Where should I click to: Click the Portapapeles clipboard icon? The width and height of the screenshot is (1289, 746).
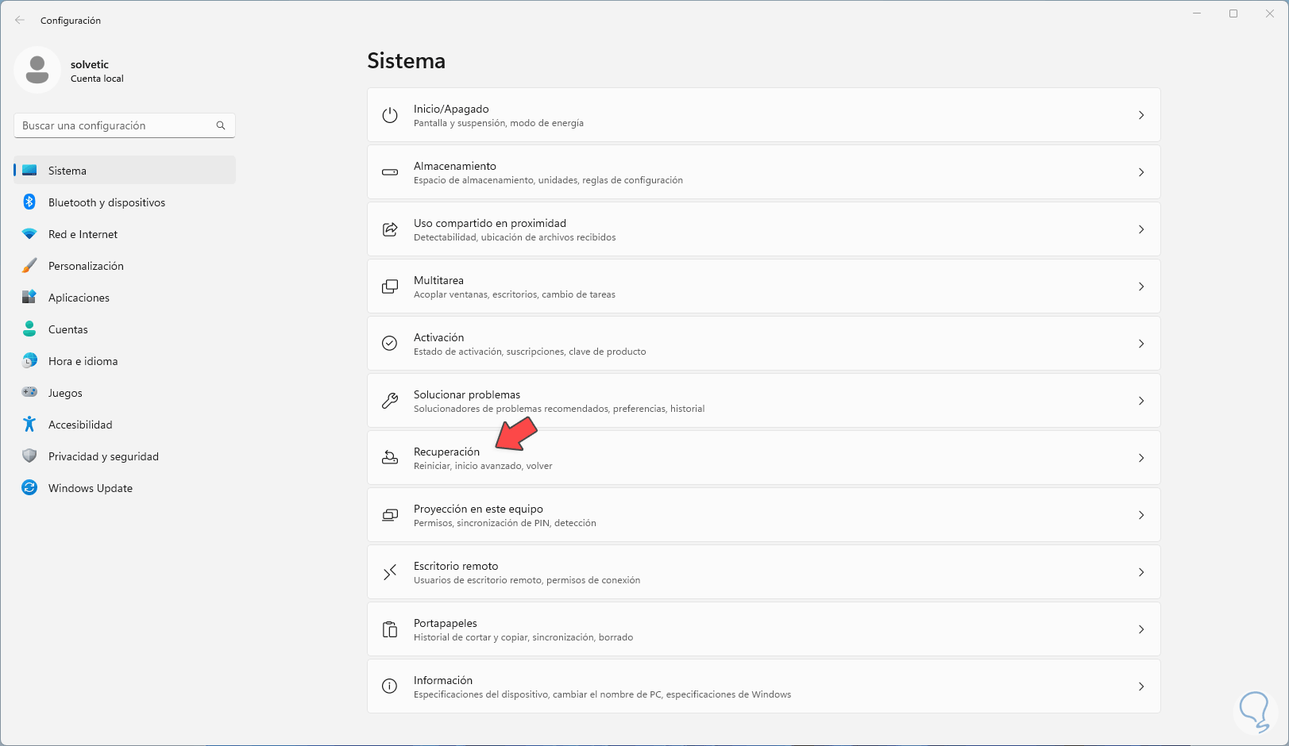point(390,629)
